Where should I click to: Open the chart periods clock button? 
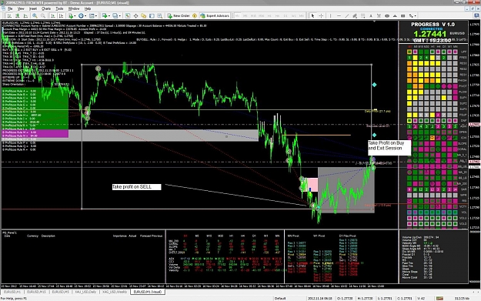click(81, 15)
